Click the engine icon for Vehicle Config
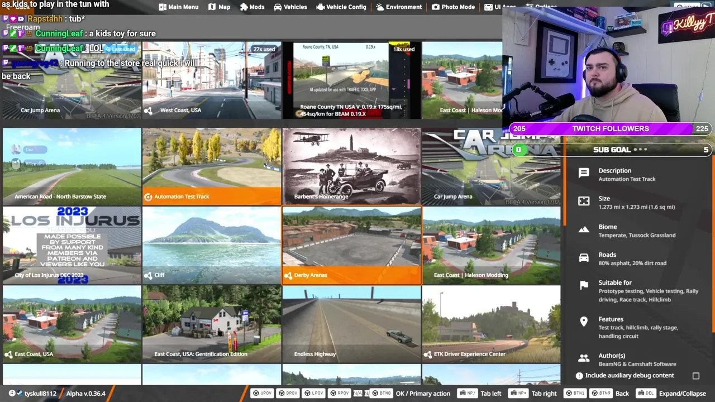The width and height of the screenshot is (715, 402). click(x=320, y=7)
